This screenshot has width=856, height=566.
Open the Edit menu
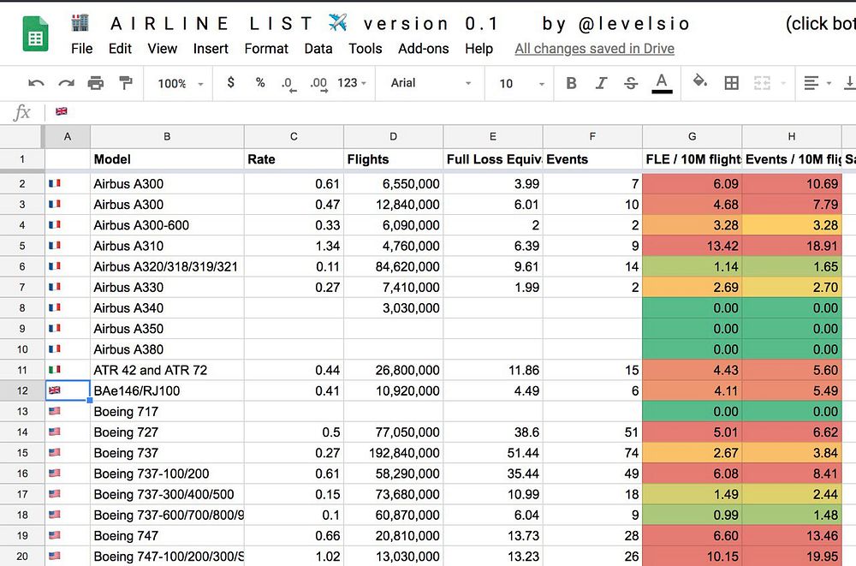[120, 49]
